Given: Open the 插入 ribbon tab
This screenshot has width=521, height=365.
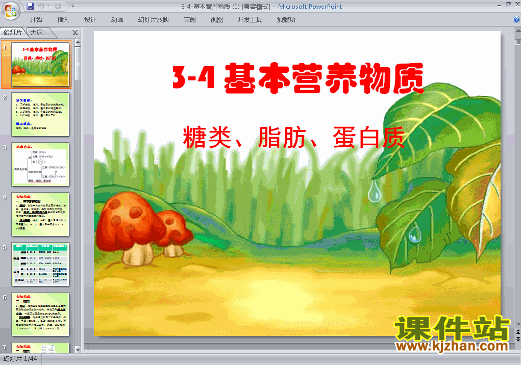Looking at the screenshot, I should [63, 19].
